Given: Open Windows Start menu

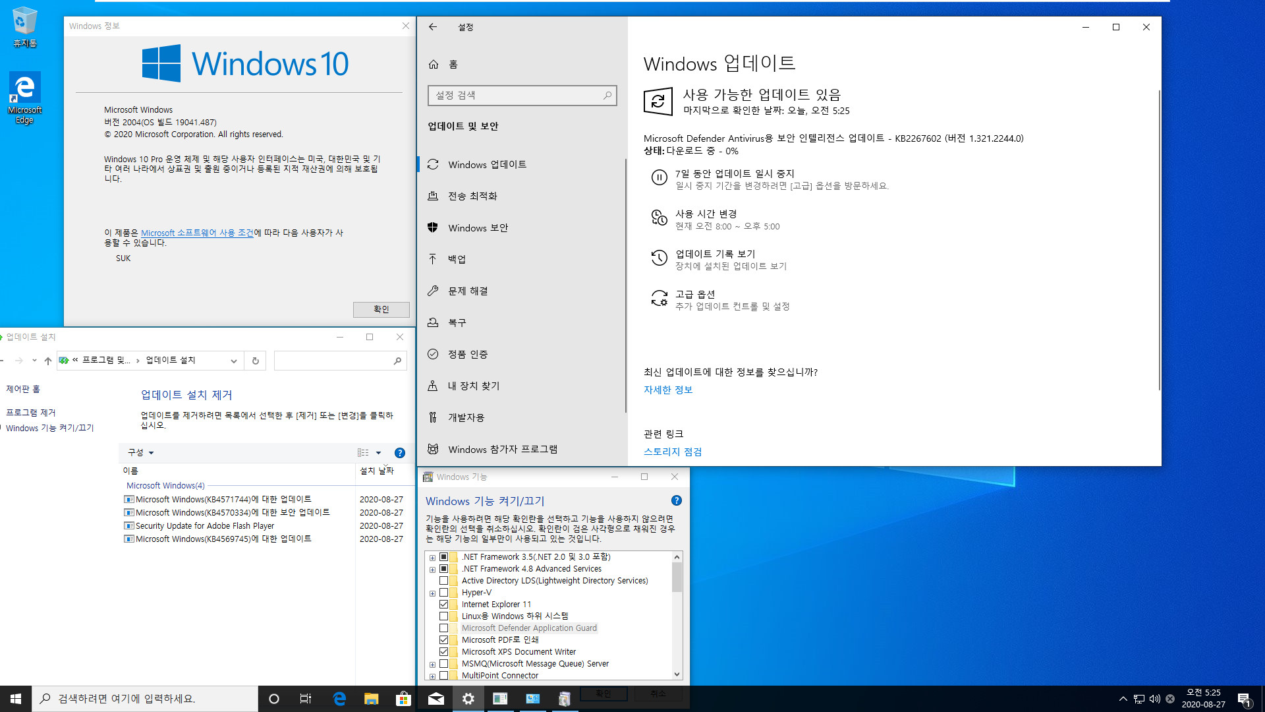Looking at the screenshot, I should tap(16, 699).
